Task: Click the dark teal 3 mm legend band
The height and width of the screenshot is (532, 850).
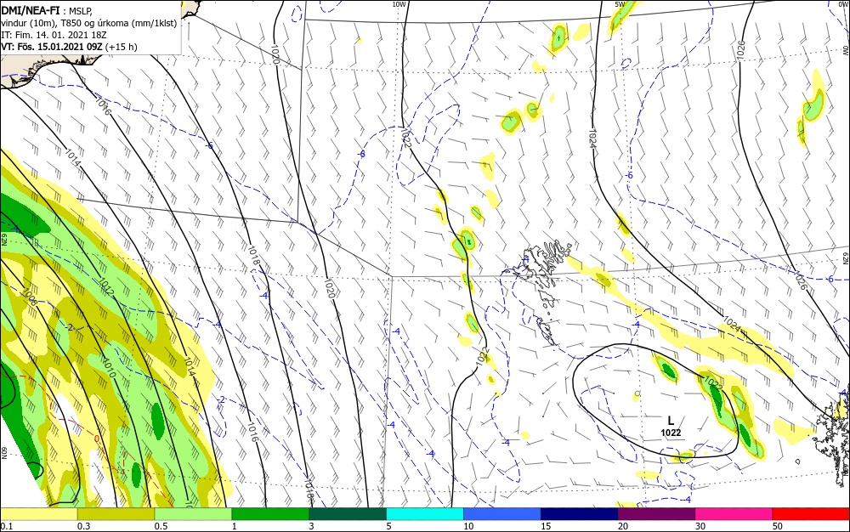Action: pos(348,514)
